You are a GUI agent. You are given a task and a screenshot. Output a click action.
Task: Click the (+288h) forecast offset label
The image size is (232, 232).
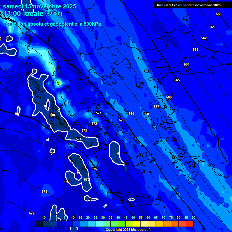pyautogui.click(x=54, y=14)
